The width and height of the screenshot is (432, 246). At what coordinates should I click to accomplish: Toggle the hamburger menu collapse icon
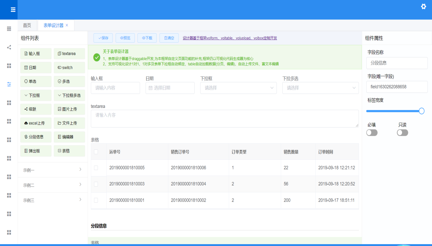[x=13, y=10]
